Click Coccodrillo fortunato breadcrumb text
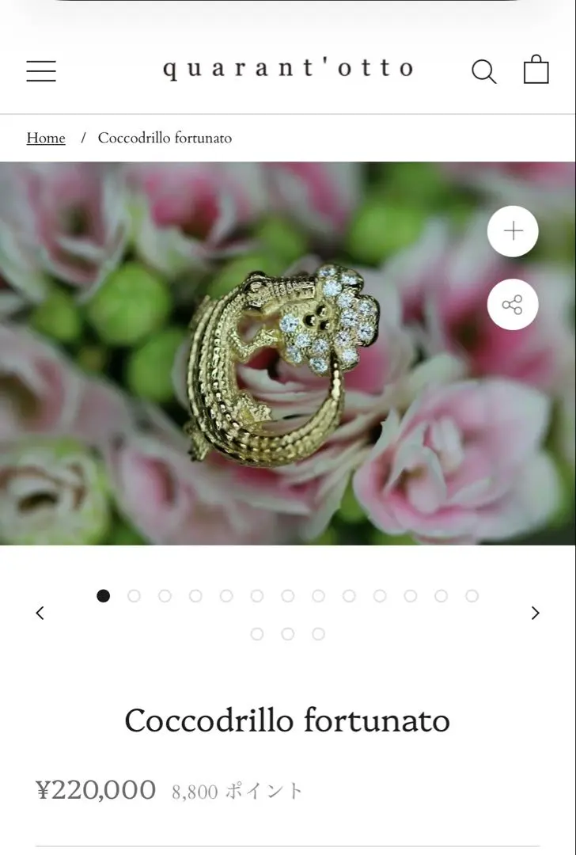 point(165,138)
